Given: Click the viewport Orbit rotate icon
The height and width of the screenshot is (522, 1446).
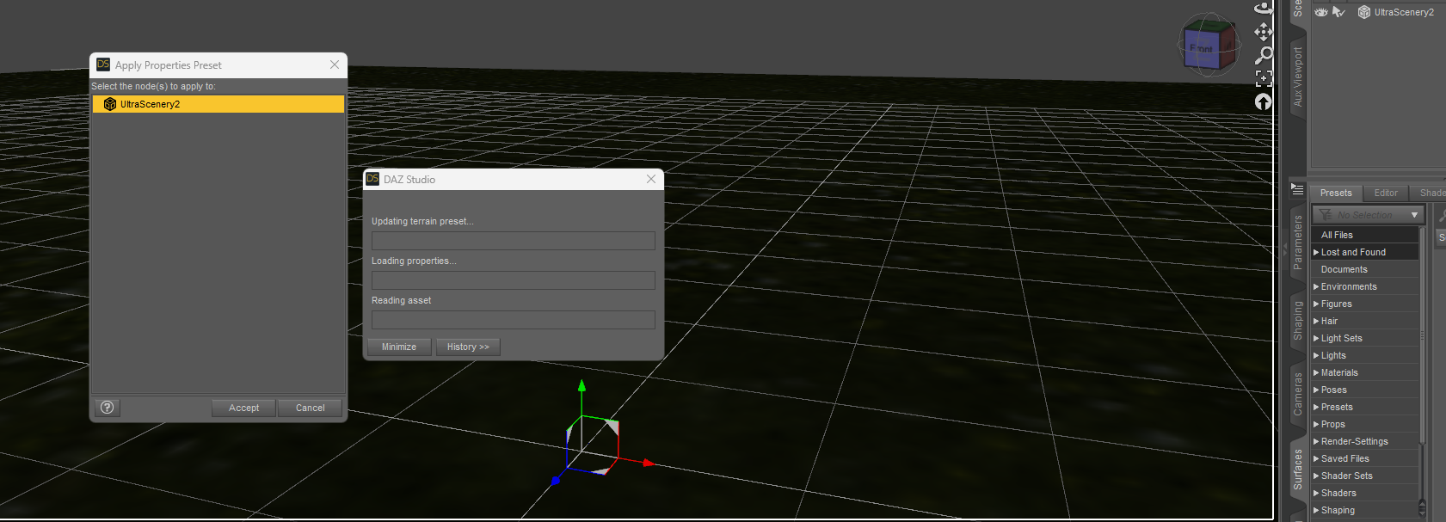Looking at the screenshot, I should coord(1263,7).
